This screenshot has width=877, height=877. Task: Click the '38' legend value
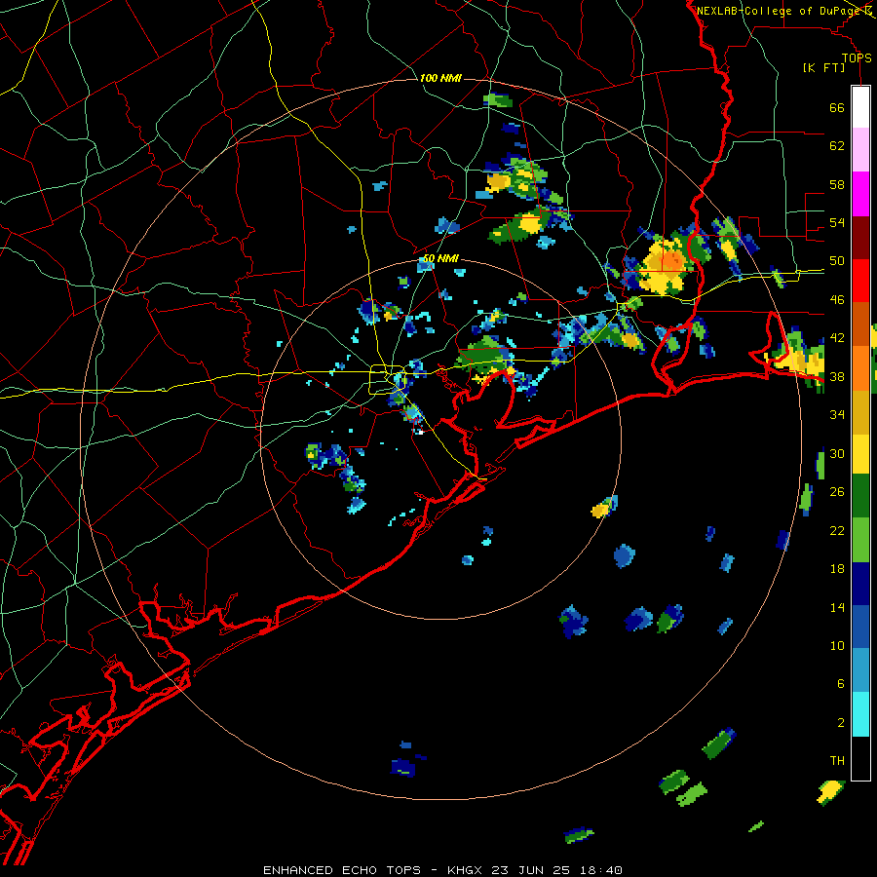(837, 377)
